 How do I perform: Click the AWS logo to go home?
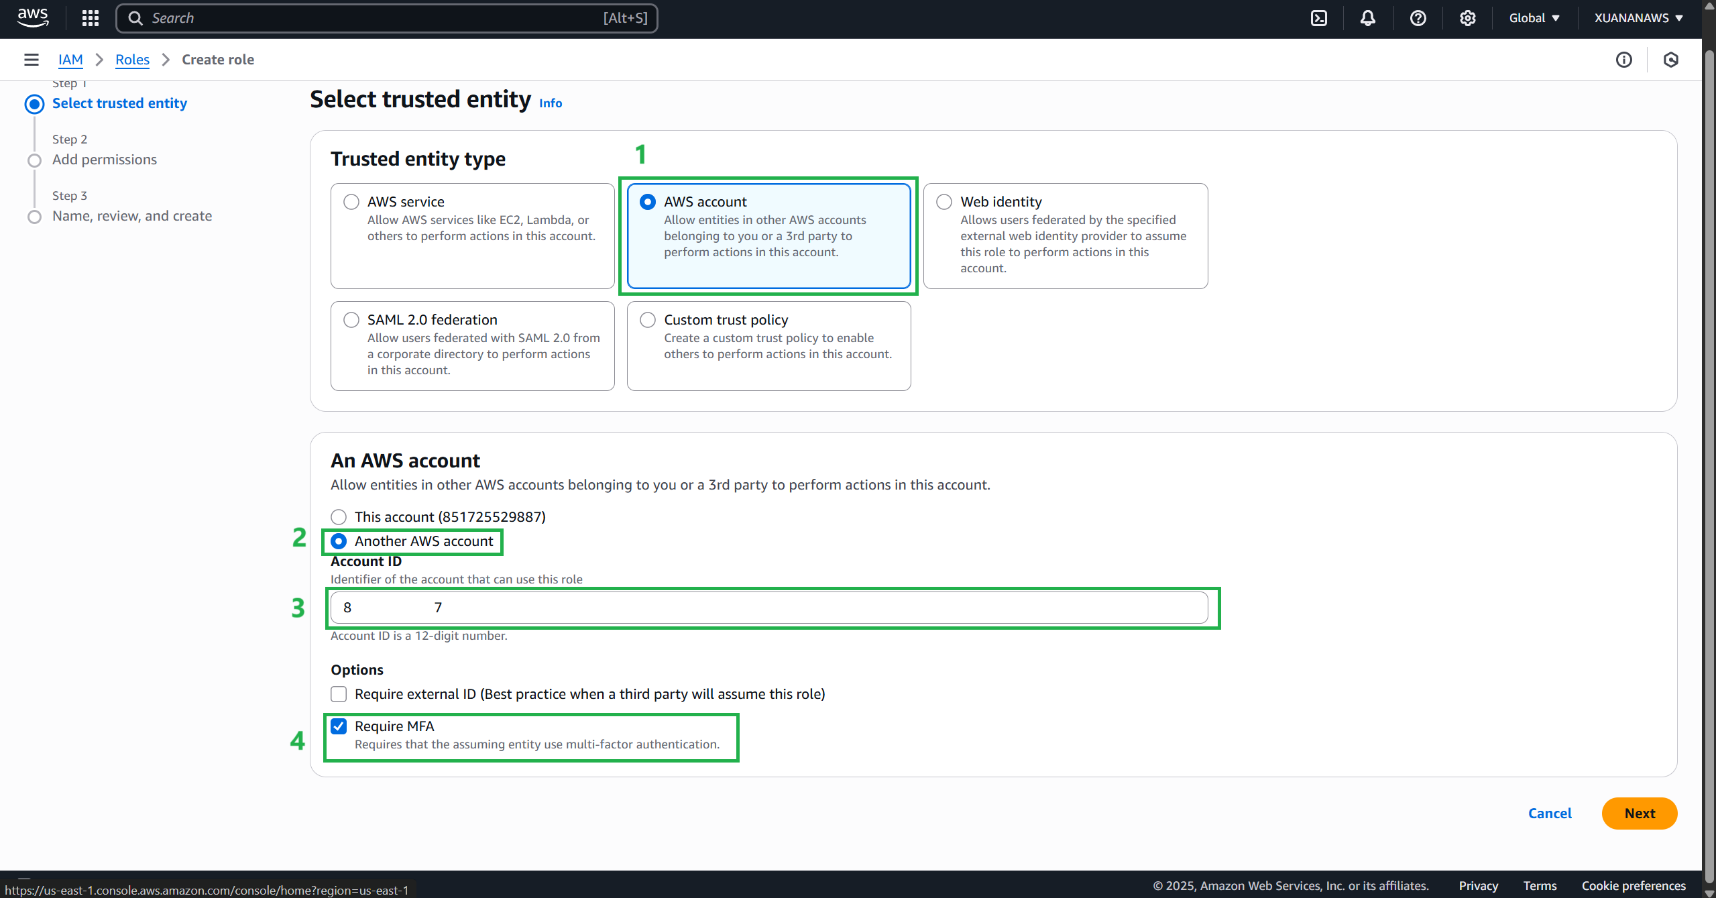pyautogui.click(x=32, y=18)
